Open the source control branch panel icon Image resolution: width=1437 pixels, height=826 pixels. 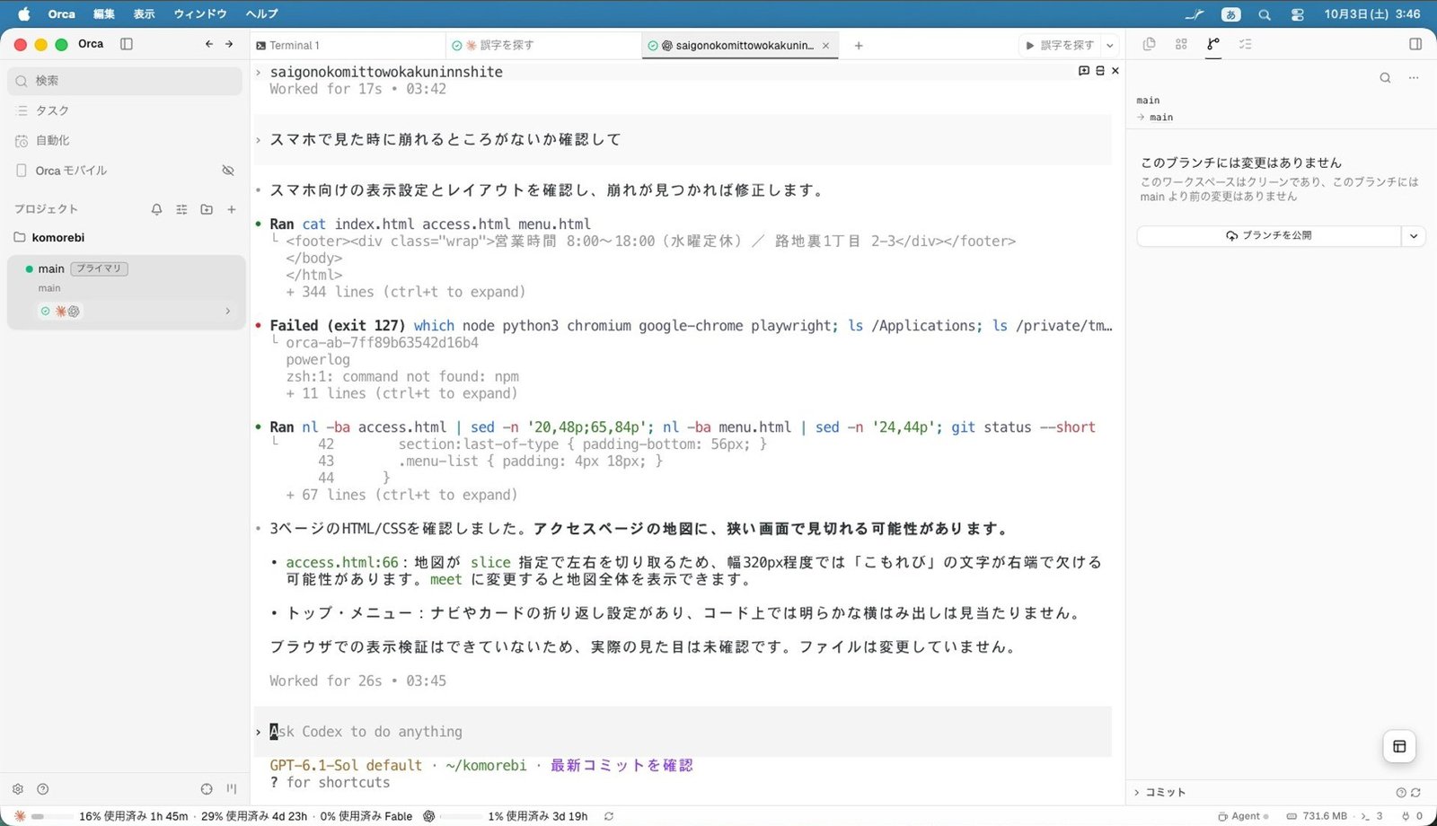click(x=1213, y=44)
